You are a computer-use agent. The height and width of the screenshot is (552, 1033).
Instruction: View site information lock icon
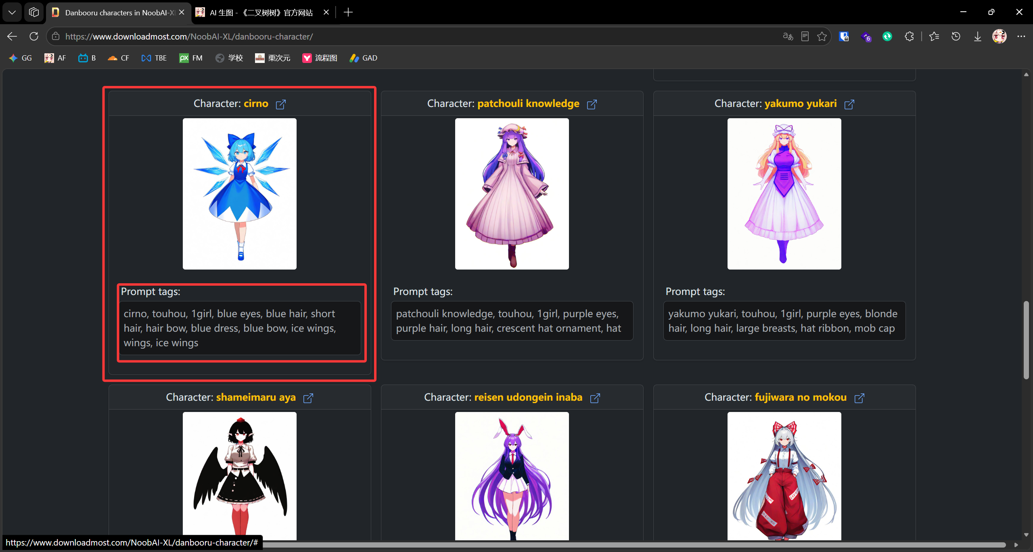click(56, 36)
